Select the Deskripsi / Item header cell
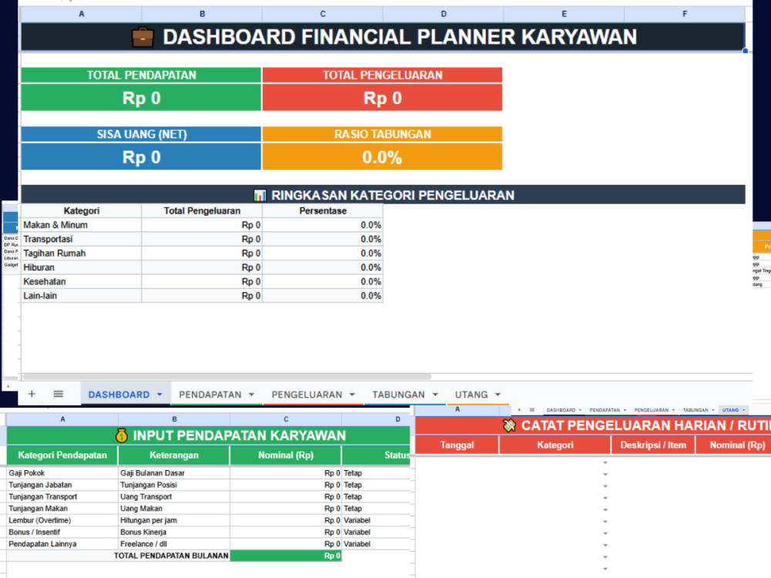The height and width of the screenshot is (578, 771). point(652,445)
